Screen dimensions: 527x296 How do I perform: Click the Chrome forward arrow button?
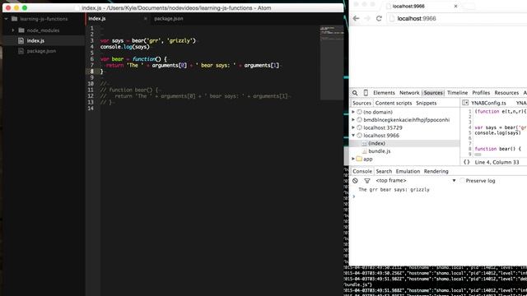tap(367, 18)
